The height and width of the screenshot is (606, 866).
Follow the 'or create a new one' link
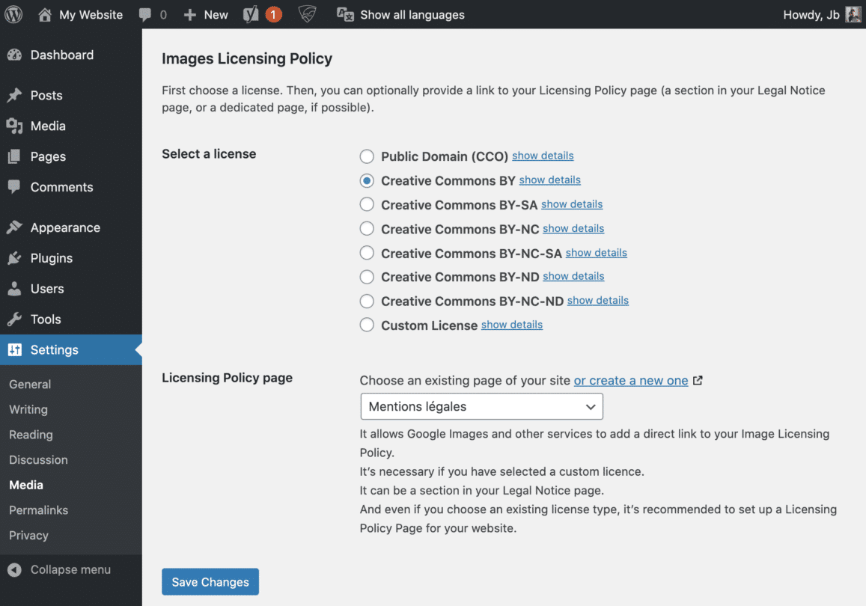(631, 381)
